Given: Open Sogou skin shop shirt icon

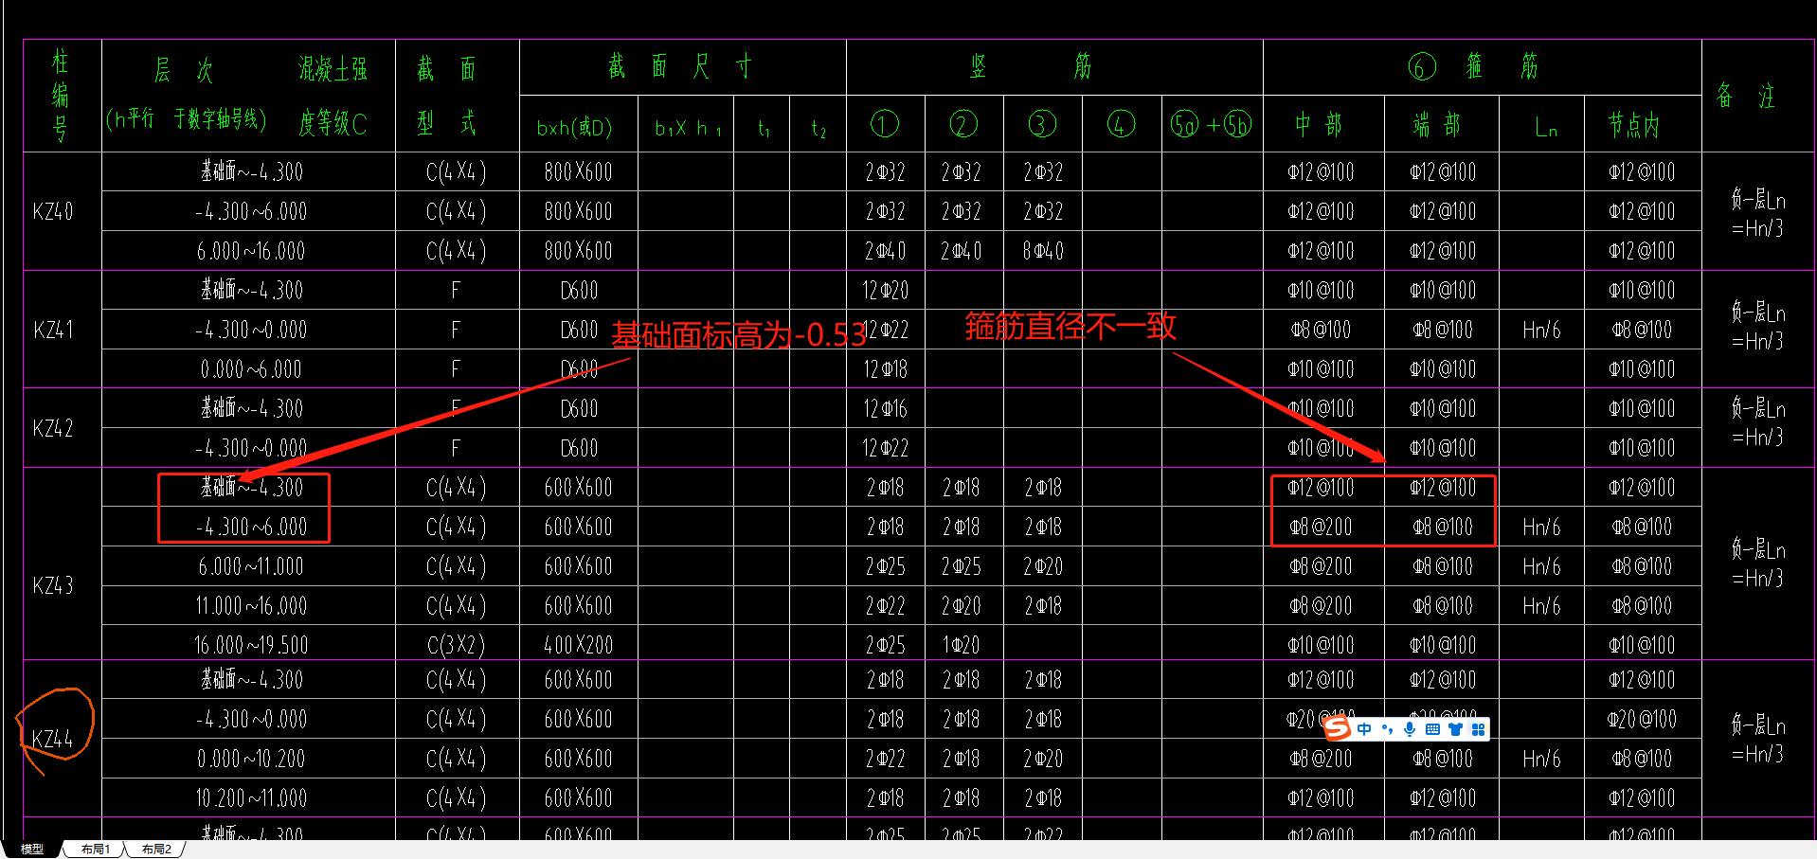Looking at the screenshot, I should [1455, 729].
